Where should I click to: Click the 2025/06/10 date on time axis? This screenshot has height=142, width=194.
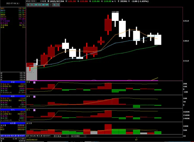tap(32, 140)
